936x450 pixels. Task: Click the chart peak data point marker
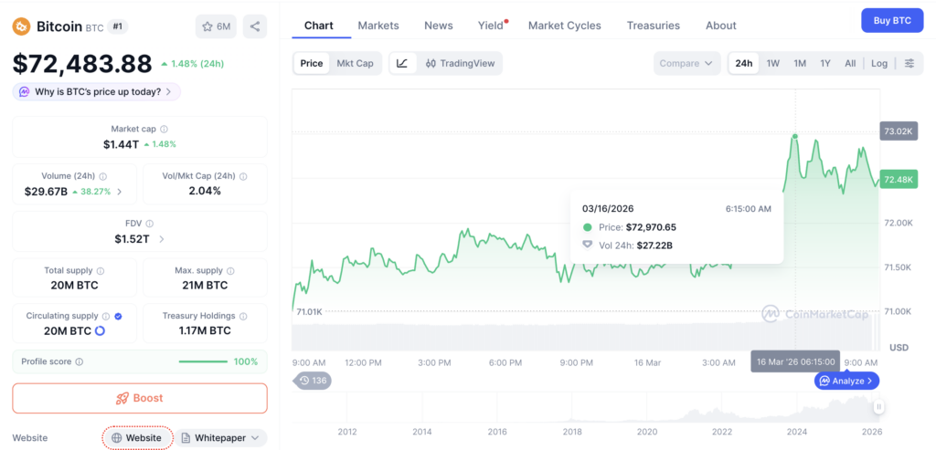pos(794,137)
